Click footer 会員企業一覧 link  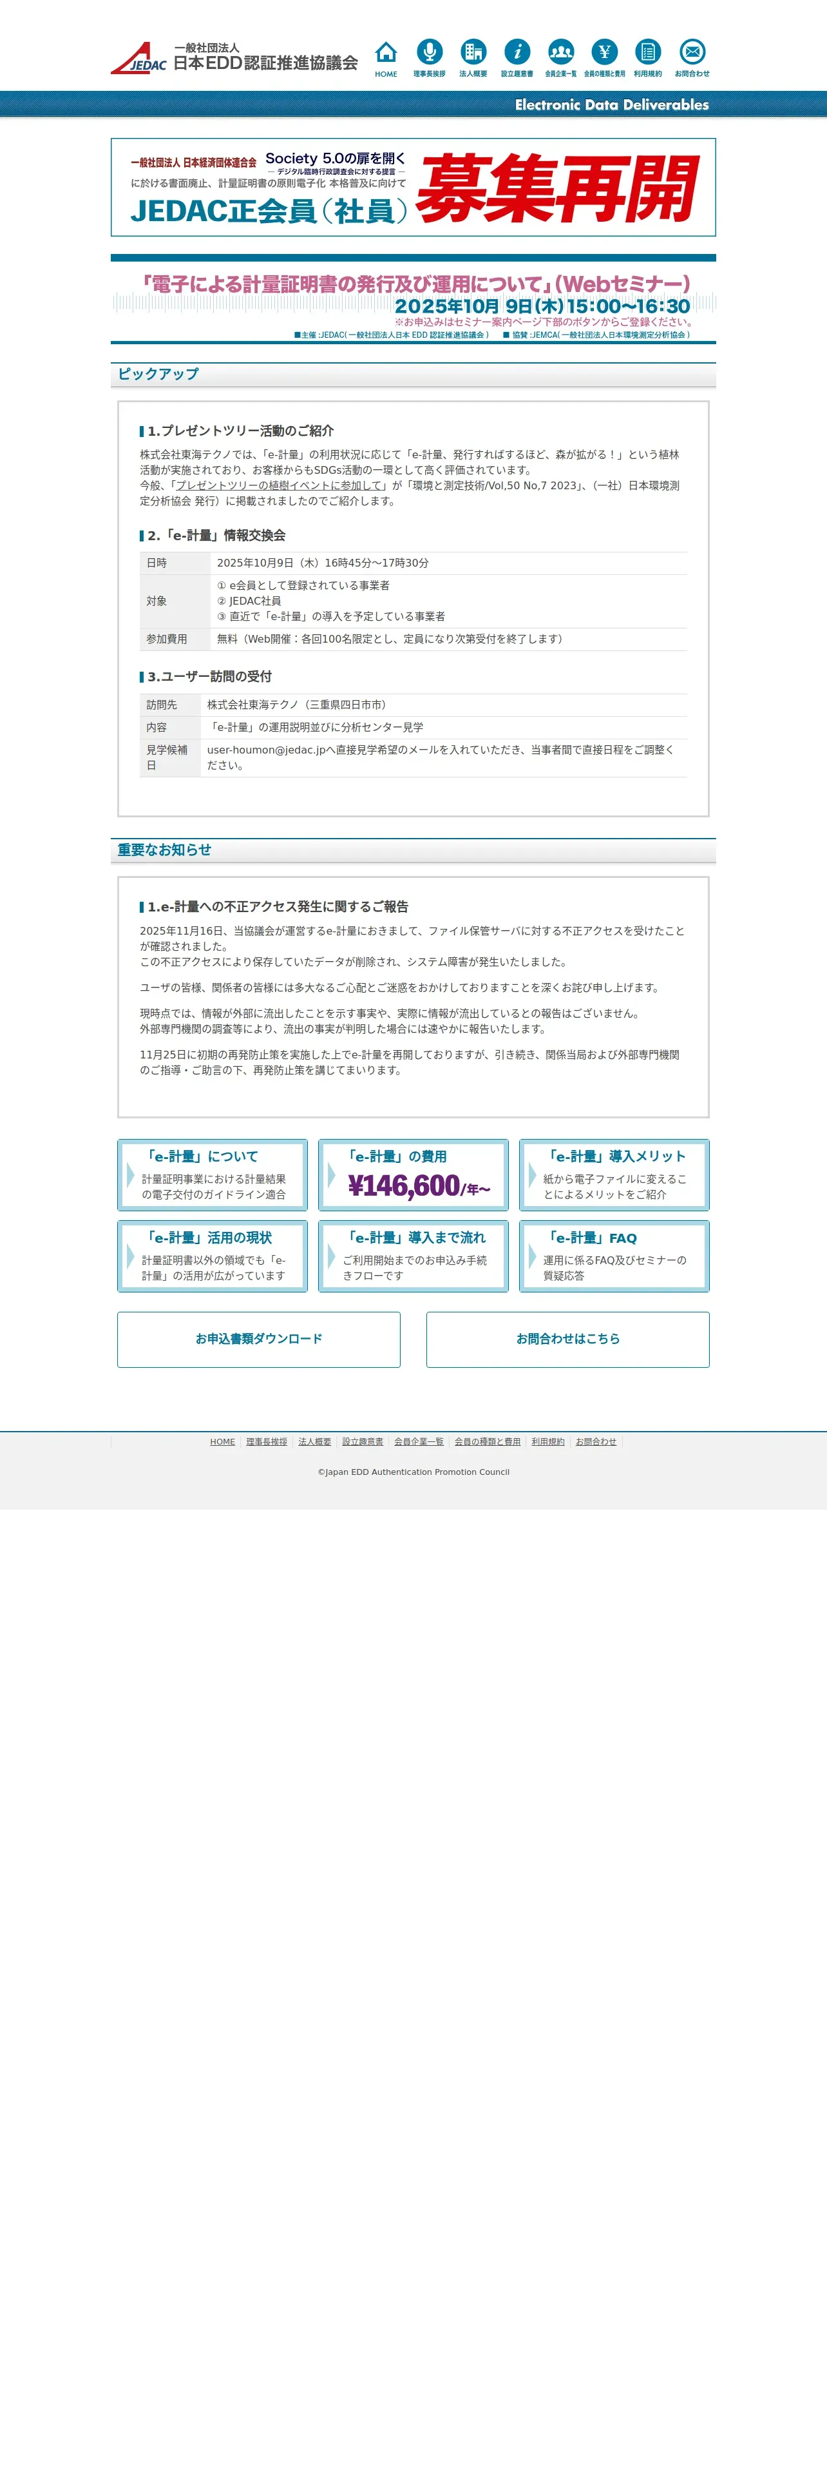click(419, 1442)
